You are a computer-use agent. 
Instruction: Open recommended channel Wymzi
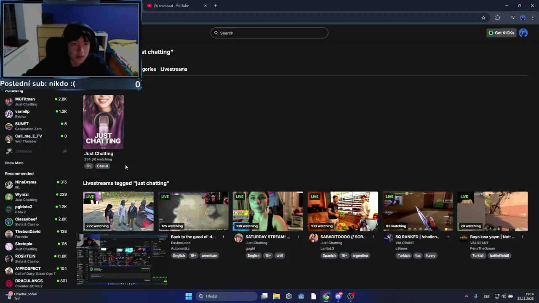point(36,197)
